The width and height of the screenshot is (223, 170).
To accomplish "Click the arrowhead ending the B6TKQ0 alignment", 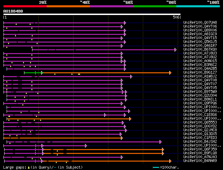I will 176,50.
